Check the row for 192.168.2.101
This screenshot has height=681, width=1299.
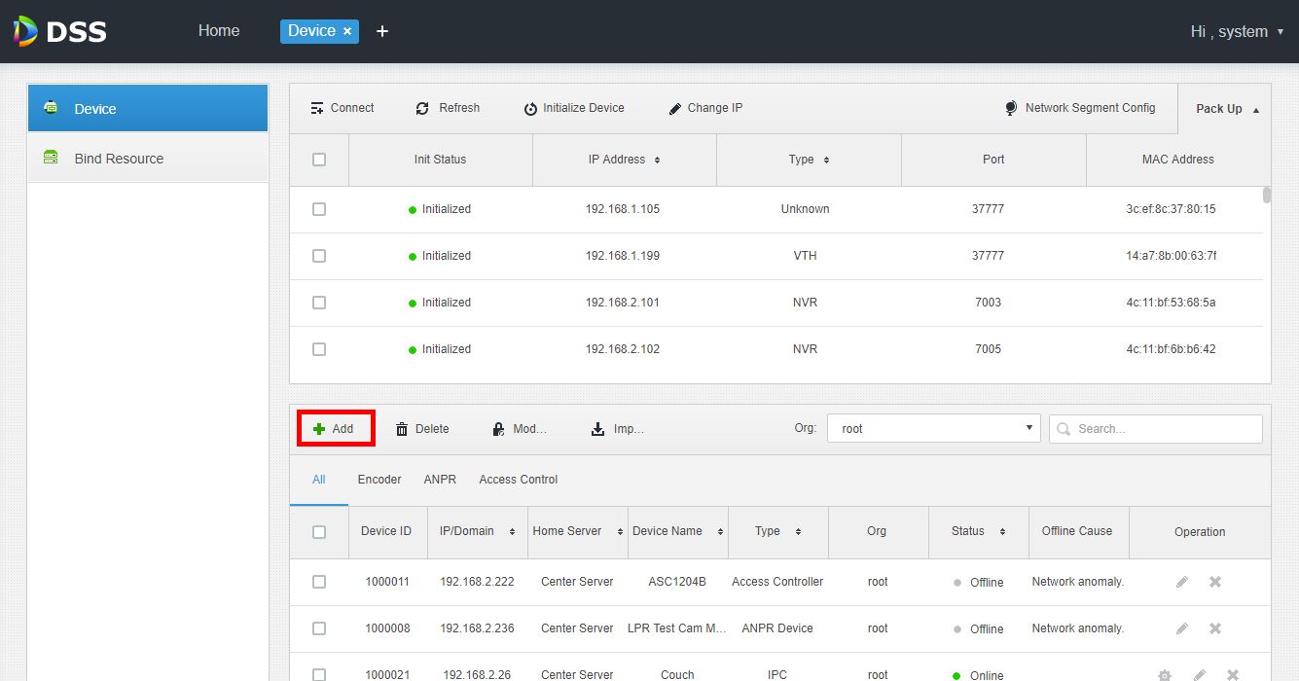(319, 303)
